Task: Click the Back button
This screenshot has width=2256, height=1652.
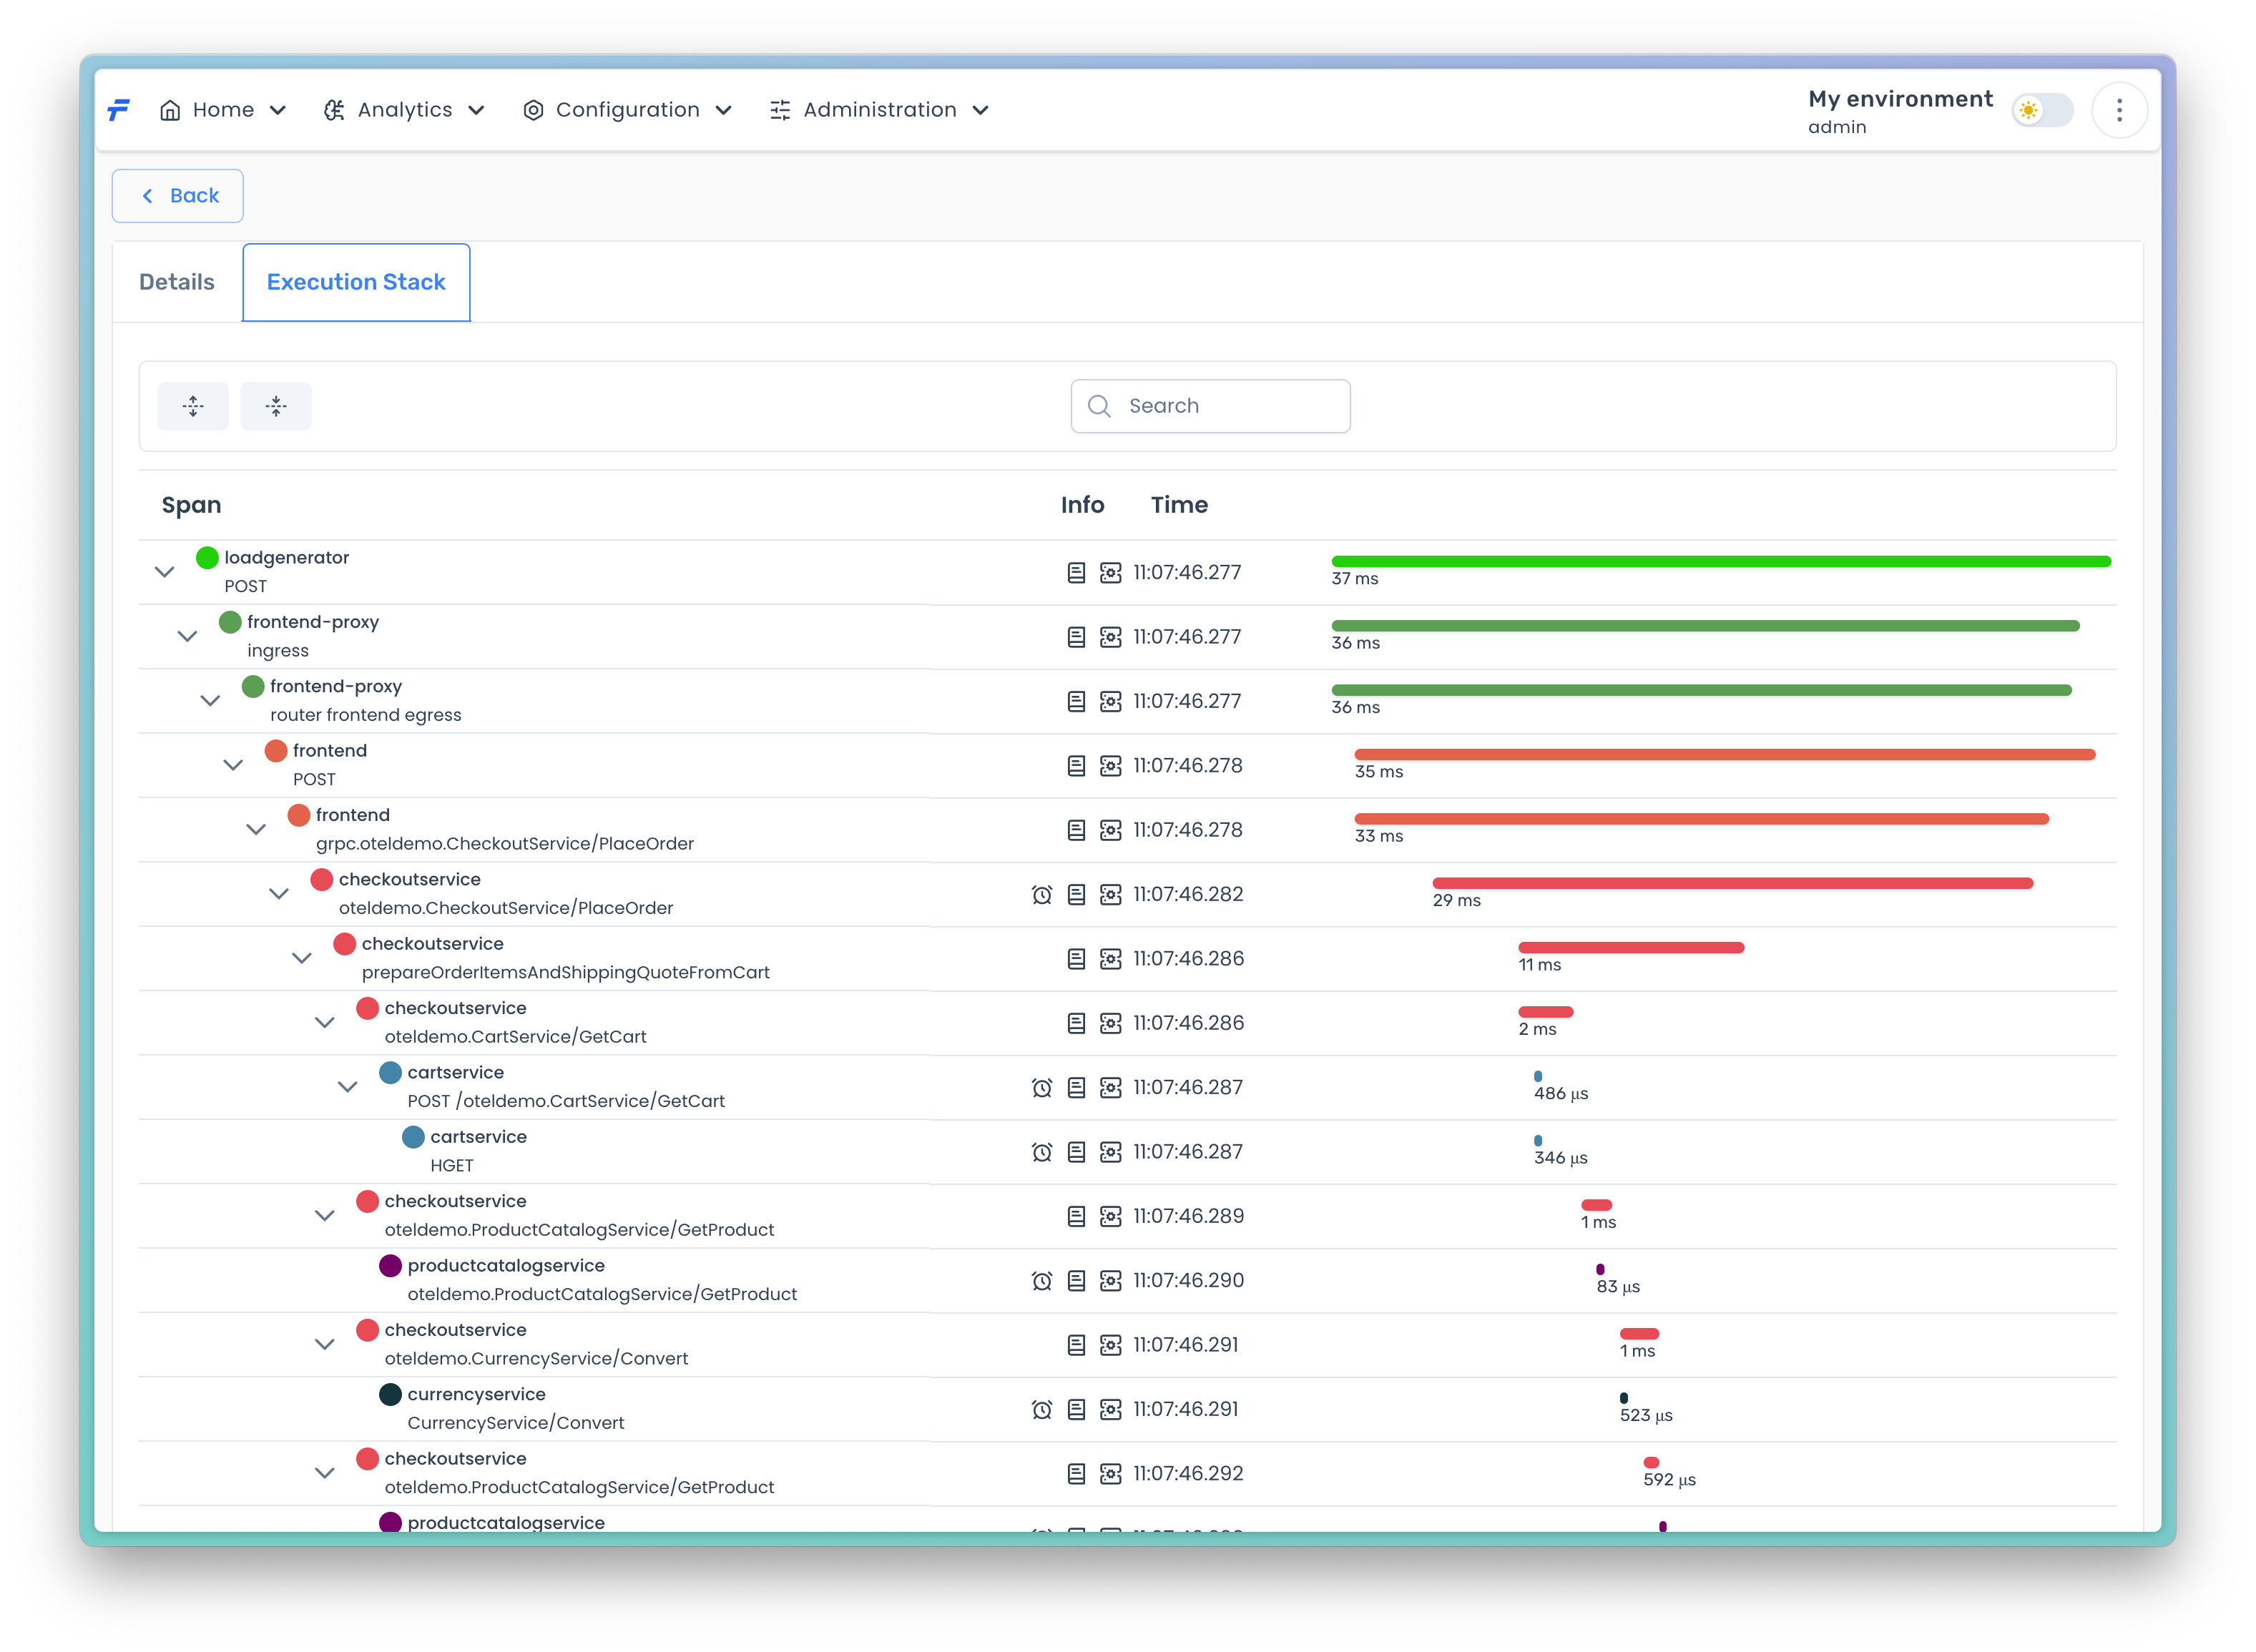Action: 178,196
